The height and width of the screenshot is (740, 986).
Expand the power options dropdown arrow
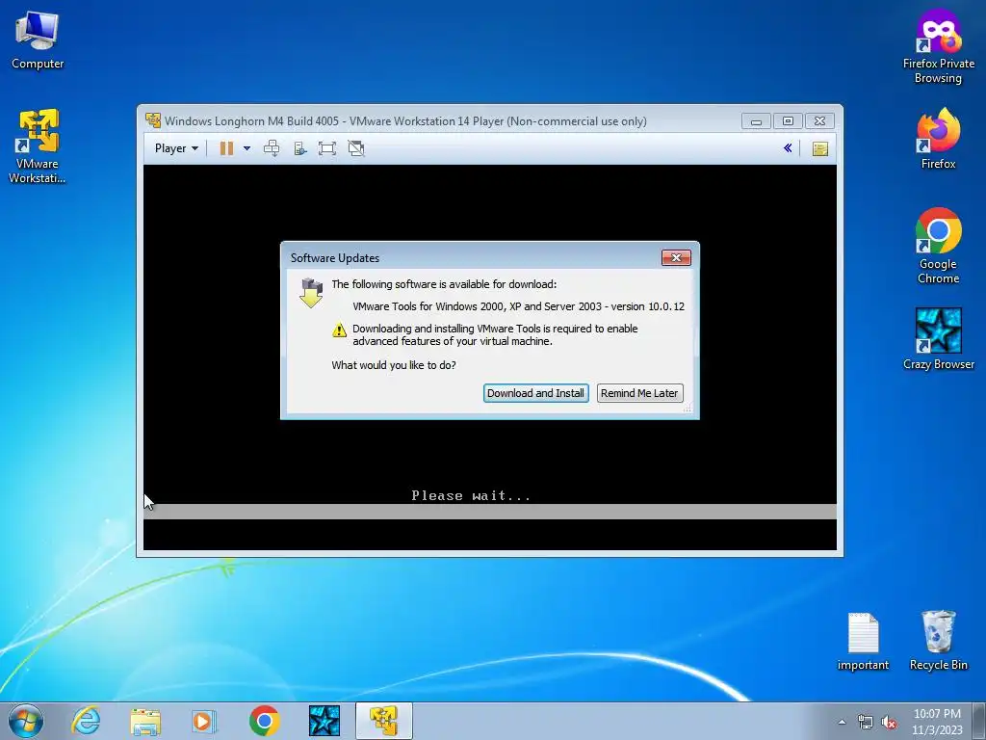(246, 148)
